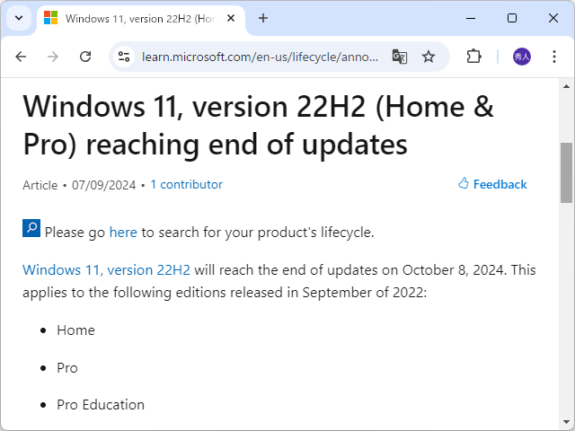Screen dimensions: 575x431
Task: Click the learn.microsoft.com address bar URL
Action: coord(261,57)
